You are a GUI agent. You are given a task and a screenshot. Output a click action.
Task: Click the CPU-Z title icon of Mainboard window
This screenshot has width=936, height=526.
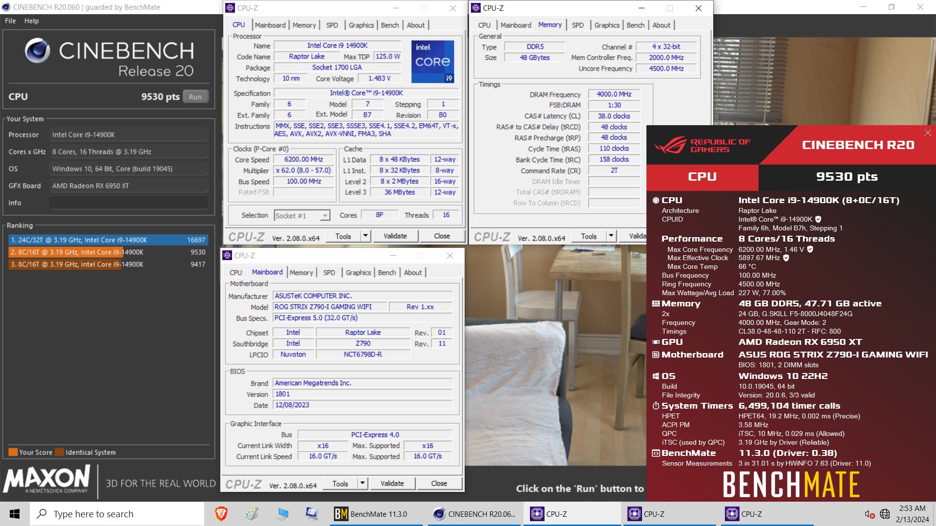click(227, 255)
